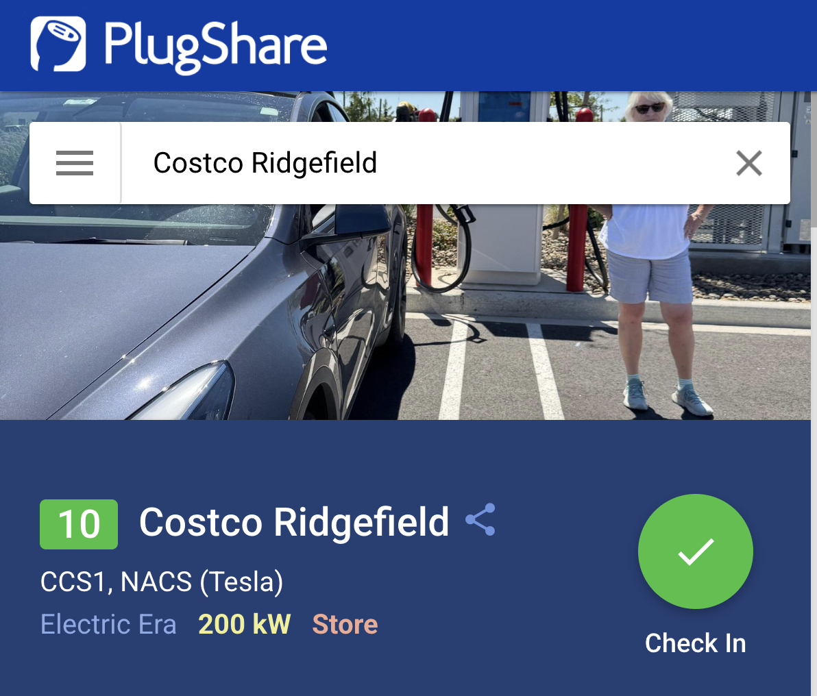This screenshot has width=817, height=696.
Task: Open the hamburger menu icon
Action: (x=75, y=163)
